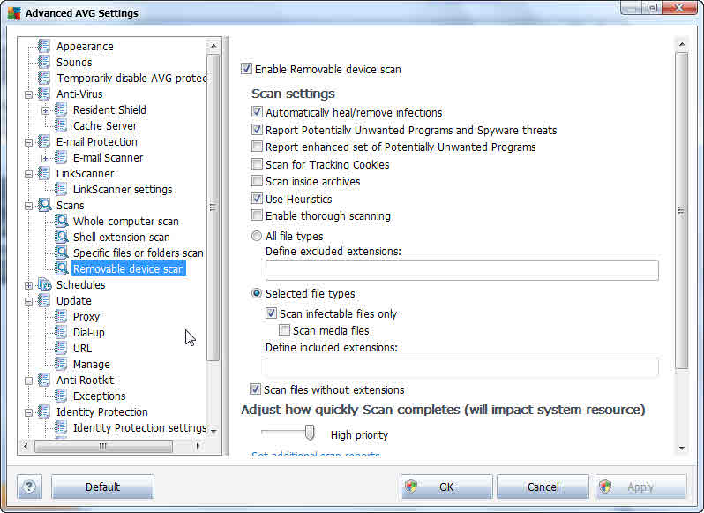Click the Resident Shield icon
Image resolution: width=704 pixels, height=513 pixels.
61,109
